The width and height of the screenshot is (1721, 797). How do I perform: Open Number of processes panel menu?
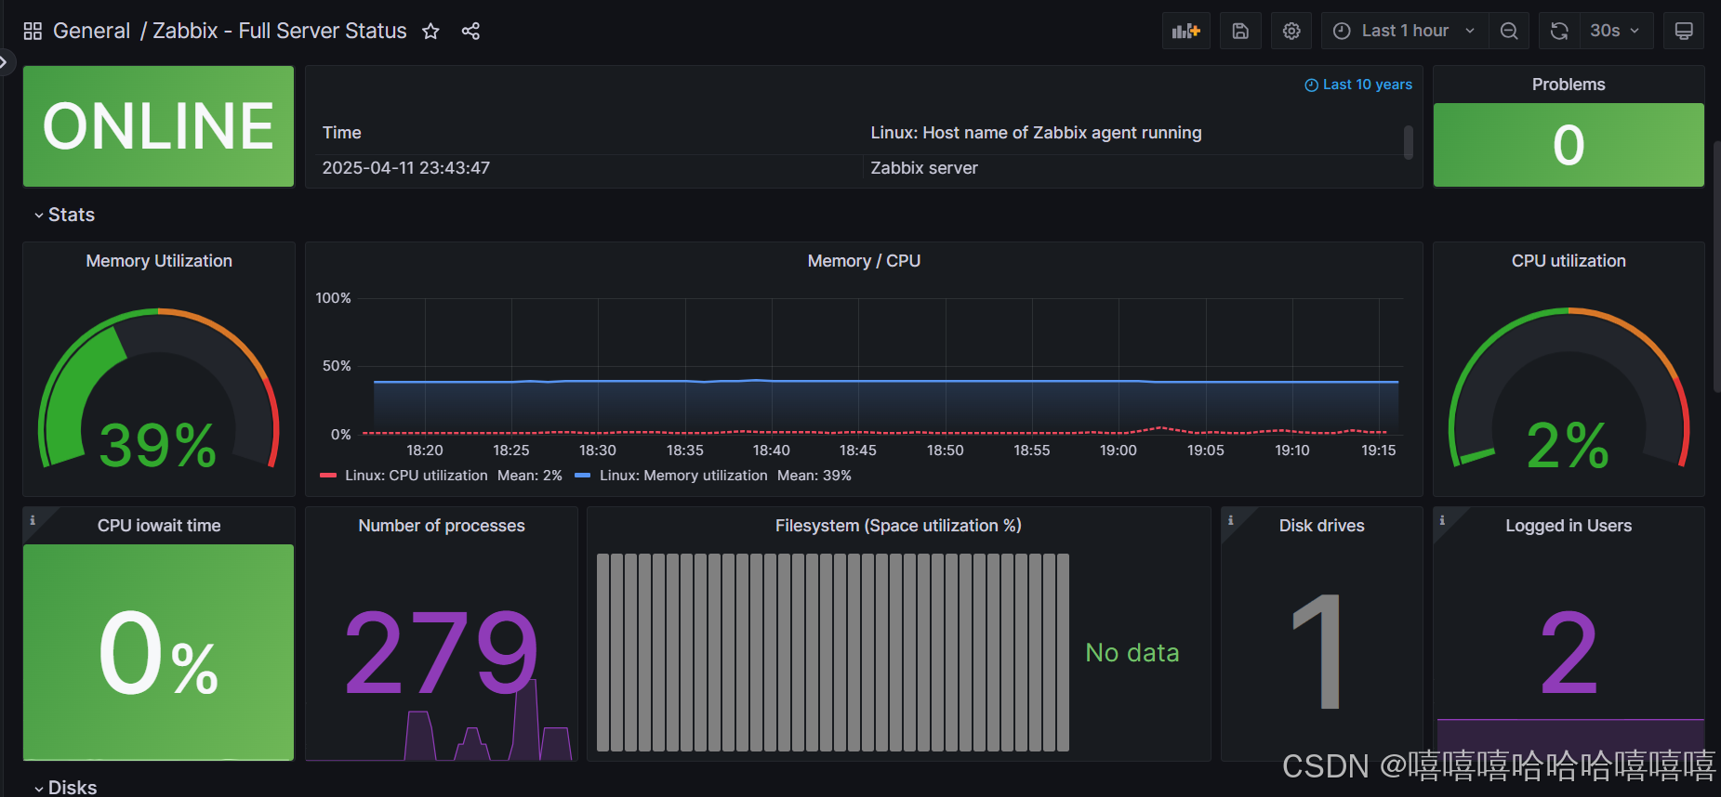coord(442,526)
